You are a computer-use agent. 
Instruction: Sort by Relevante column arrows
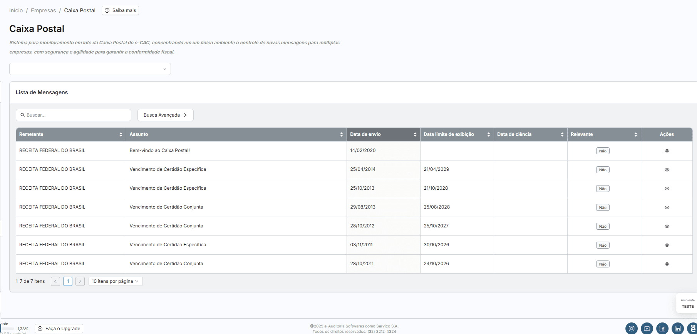tap(636, 134)
